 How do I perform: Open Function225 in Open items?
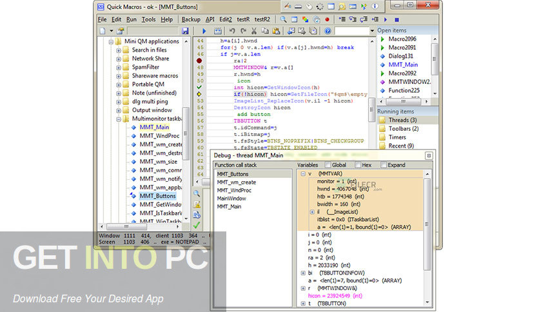[x=404, y=90]
